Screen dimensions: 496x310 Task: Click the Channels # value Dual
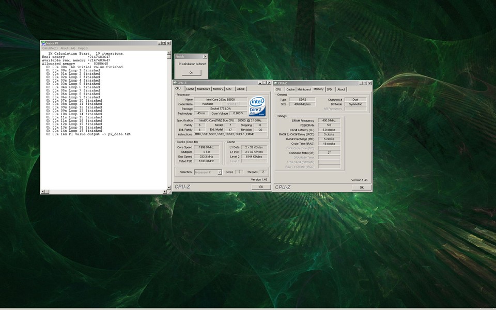pyautogui.click(x=355, y=100)
